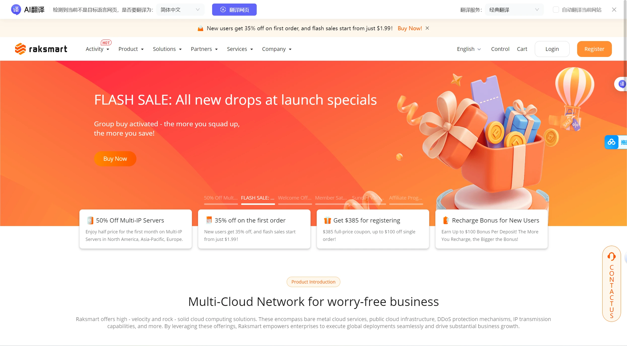Screen dimensions: 627x346
Task: Open the English language selector
Action: pyautogui.click(x=469, y=49)
